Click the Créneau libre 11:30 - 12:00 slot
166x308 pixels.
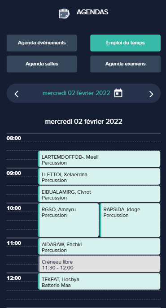click(x=99, y=264)
